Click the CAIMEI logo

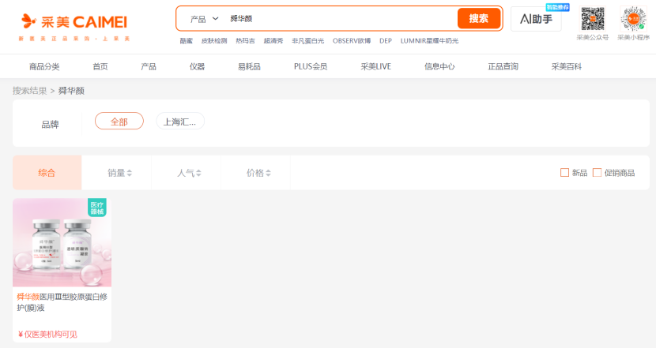point(74,27)
